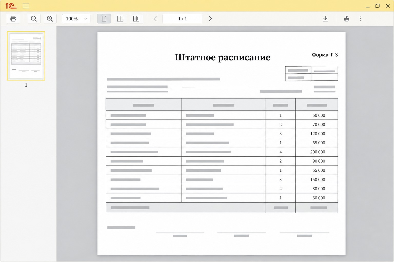The height and width of the screenshot is (262, 394).
Task: Zoom out with the minus magnifier
Action: click(34, 19)
